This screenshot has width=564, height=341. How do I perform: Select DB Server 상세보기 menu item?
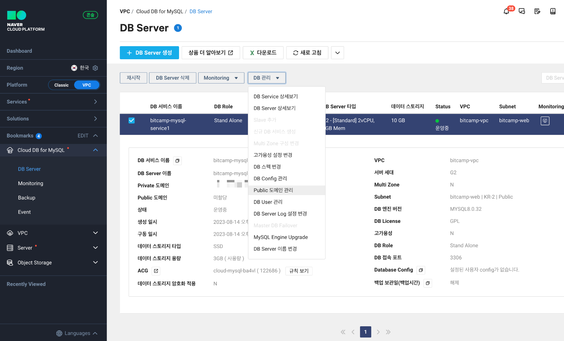[x=287, y=108]
